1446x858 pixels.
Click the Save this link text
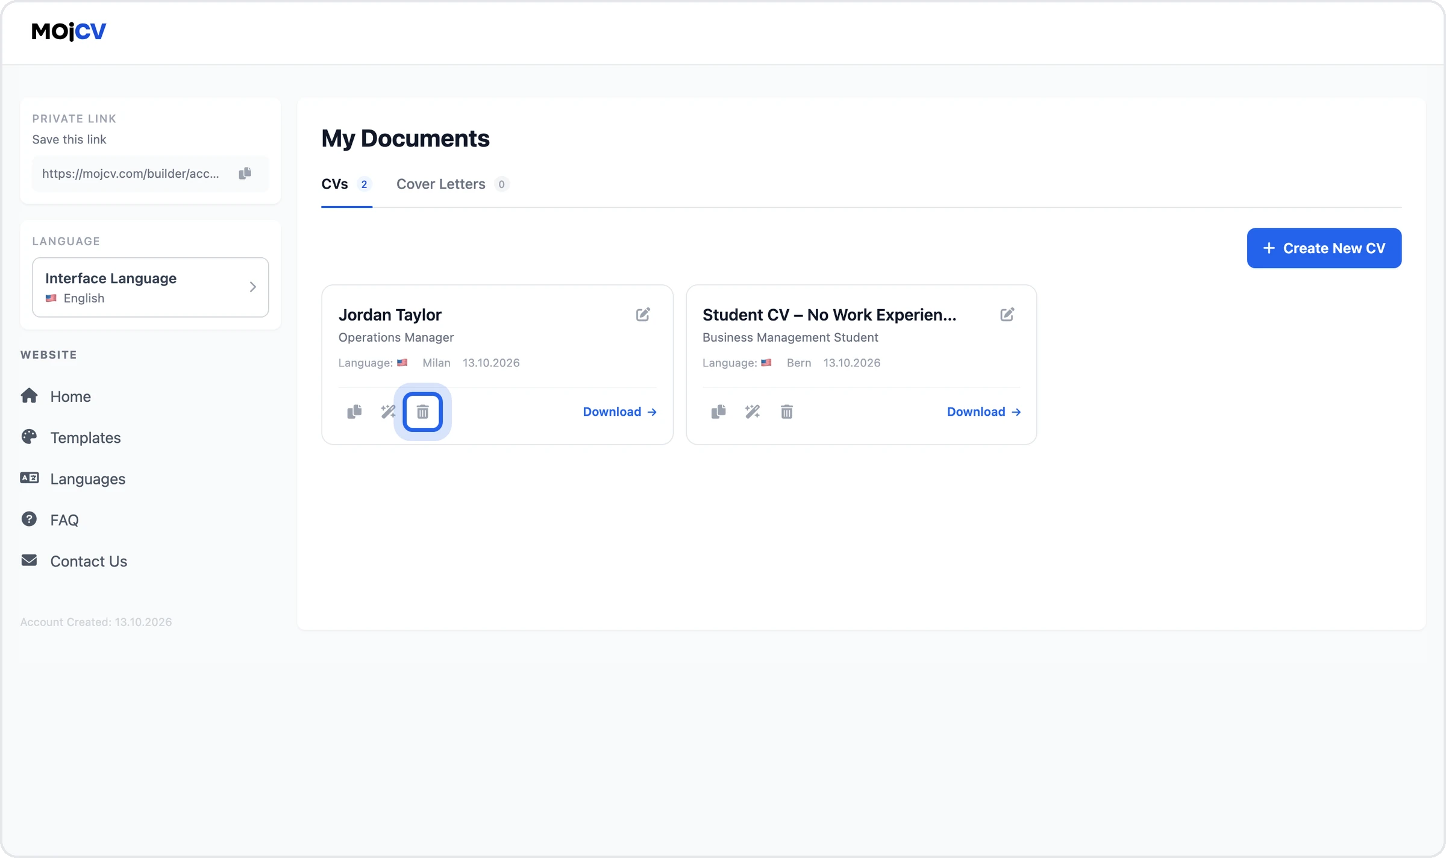(x=69, y=139)
